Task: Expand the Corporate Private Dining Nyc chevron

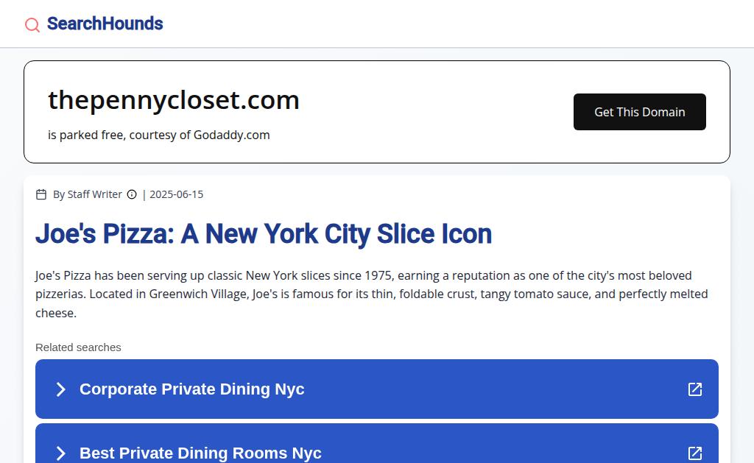Action: [x=61, y=389]
